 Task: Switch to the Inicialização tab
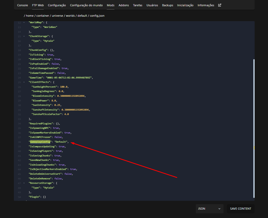(x=185, y=5)
